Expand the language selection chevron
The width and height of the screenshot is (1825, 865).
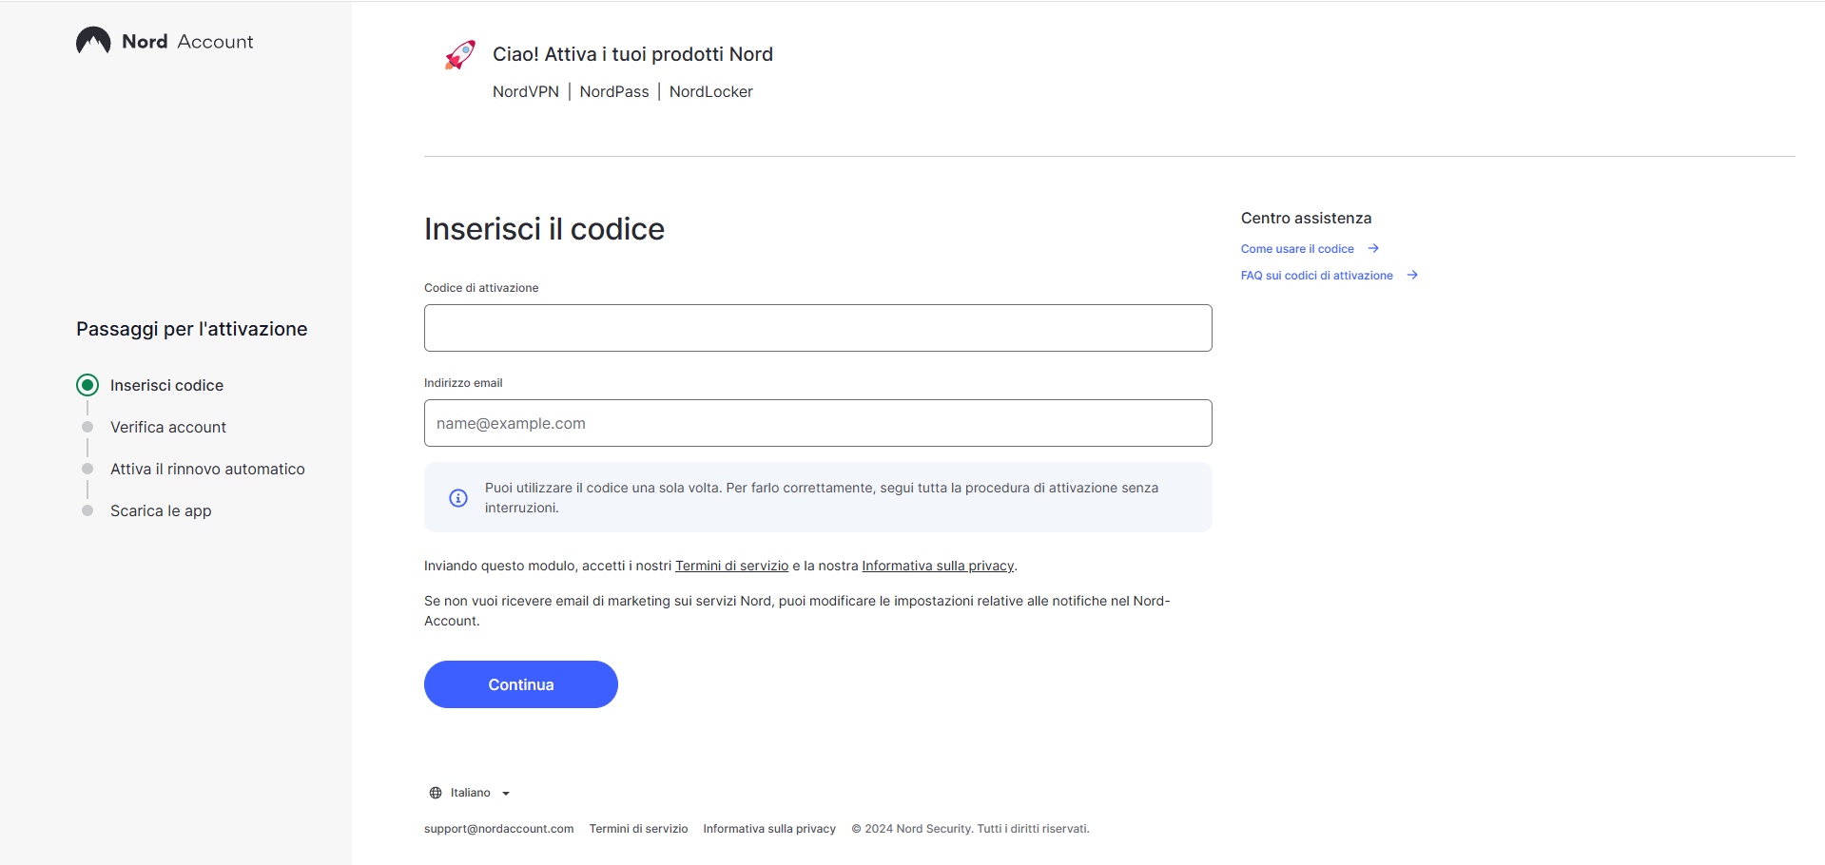click(505, 793)
